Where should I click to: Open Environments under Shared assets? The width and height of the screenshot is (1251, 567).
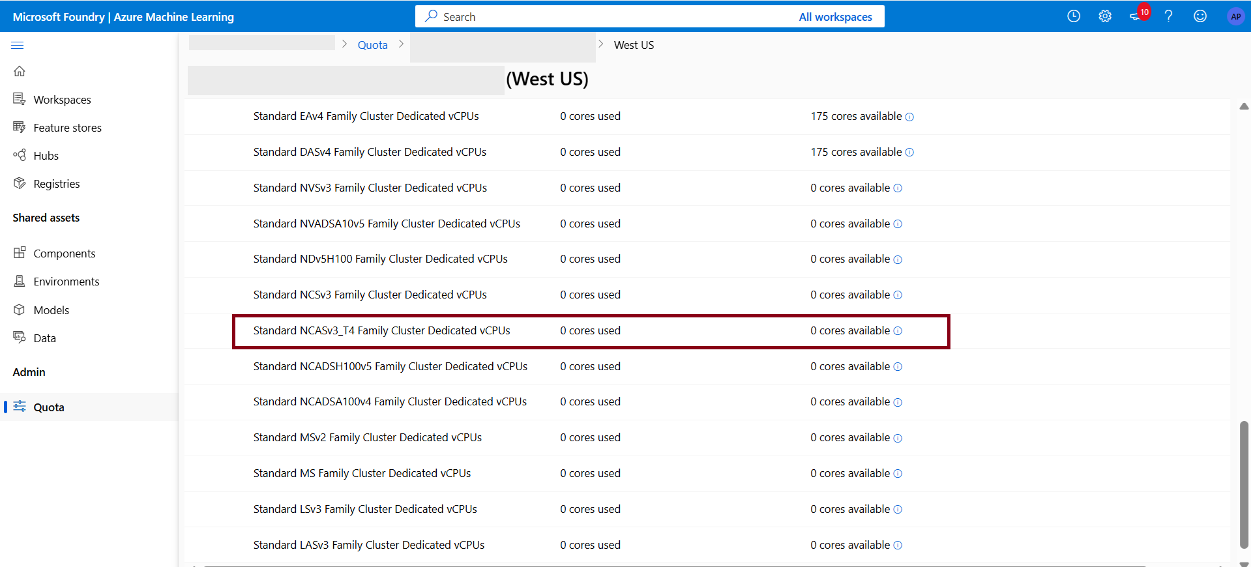pos(66,282)
